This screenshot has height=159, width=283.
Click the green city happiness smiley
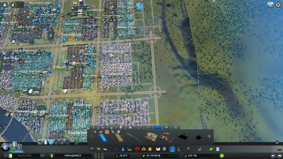point(222,155)
